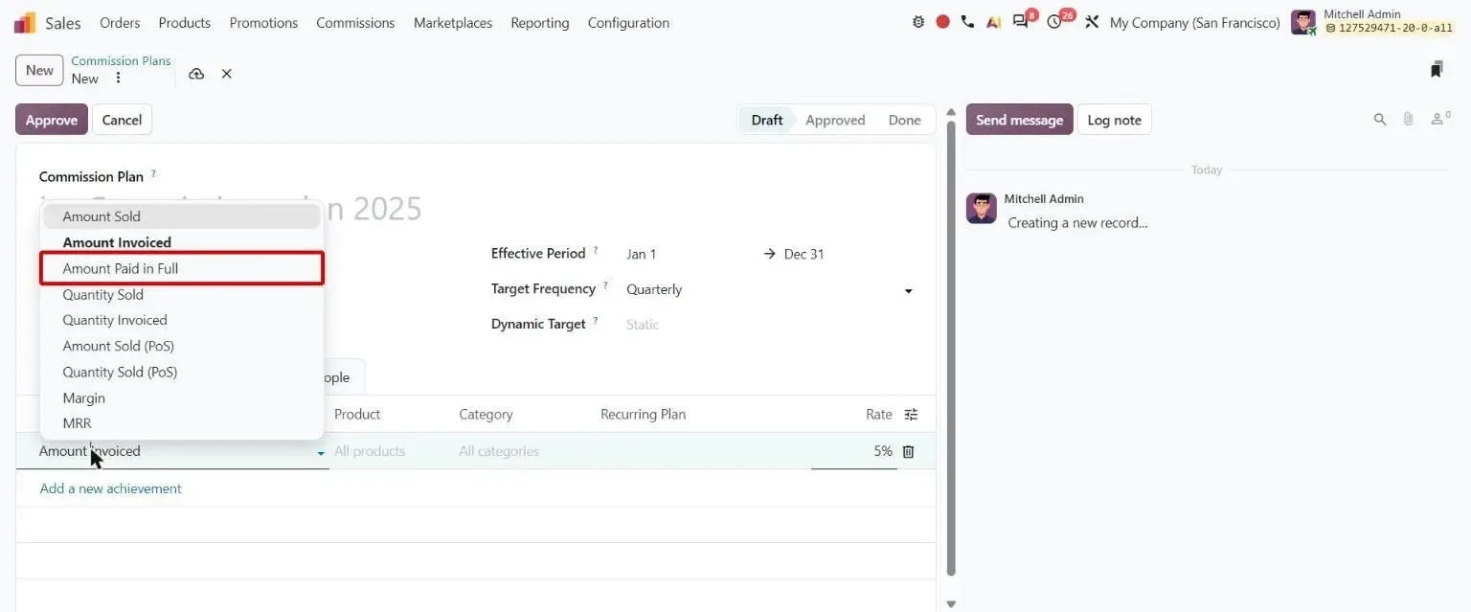Open the Target Frequency Quarterly dropdown

(770, 289)
